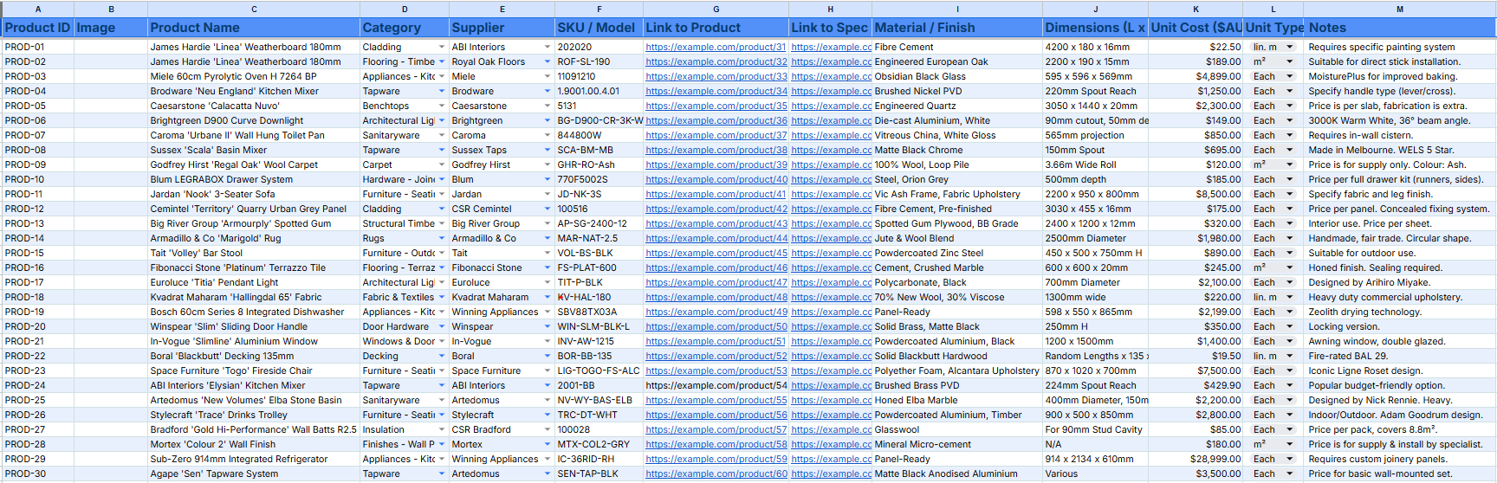The width and height of the screenshot is (1497, 483).
Task: Click SKU cell 'LIG-TOGO-FS-ALC'
Action: coord(599,371)
